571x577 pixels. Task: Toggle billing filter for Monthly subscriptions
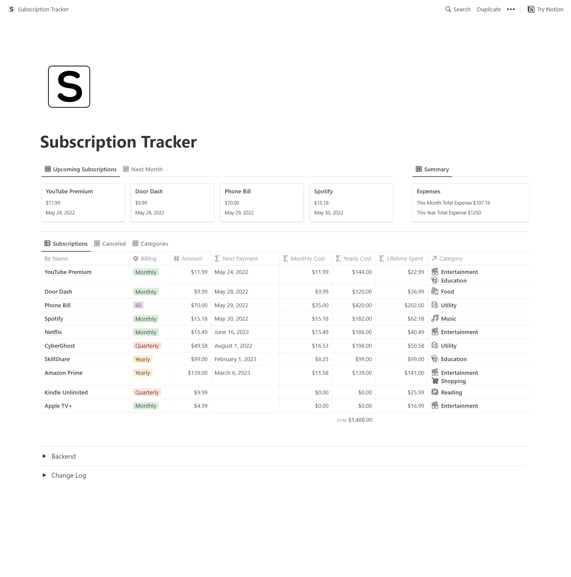pyautogui.click(x=146, y=272)
